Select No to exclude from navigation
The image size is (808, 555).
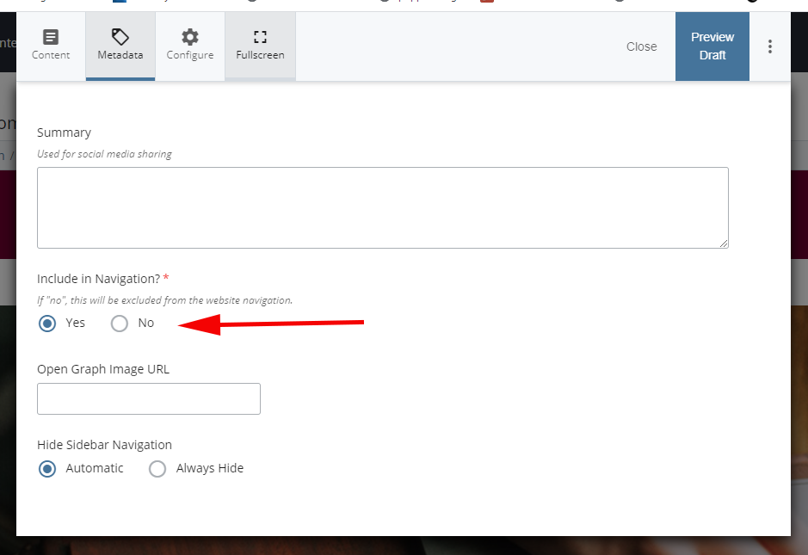click(x=119, y=323)
